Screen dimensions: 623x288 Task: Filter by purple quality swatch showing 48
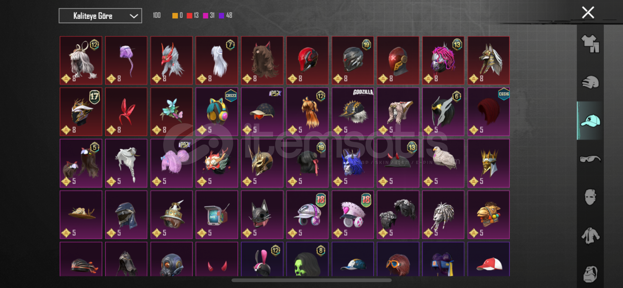(x=221, y=15)
